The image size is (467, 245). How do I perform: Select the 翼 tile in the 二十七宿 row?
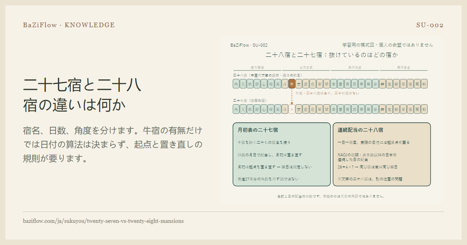[x=417, y=109]
